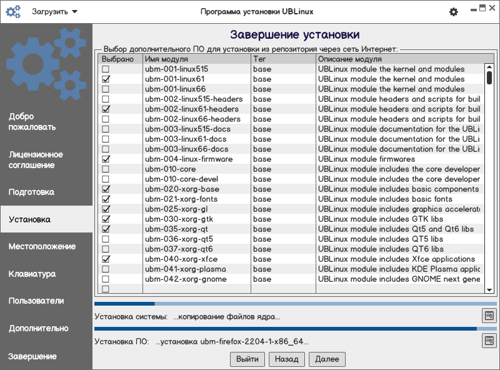This screenshot has height=370, width=500.
Task: Uncheck the ubm-040-xorg-xfce module
Action: point(106,259)
